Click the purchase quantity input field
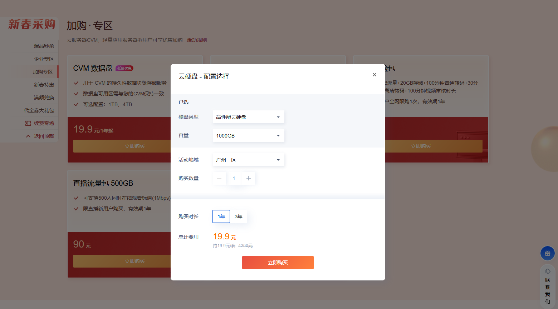Image resolution: width=558 pixels, height=309 pixels. tap(234, 178)
